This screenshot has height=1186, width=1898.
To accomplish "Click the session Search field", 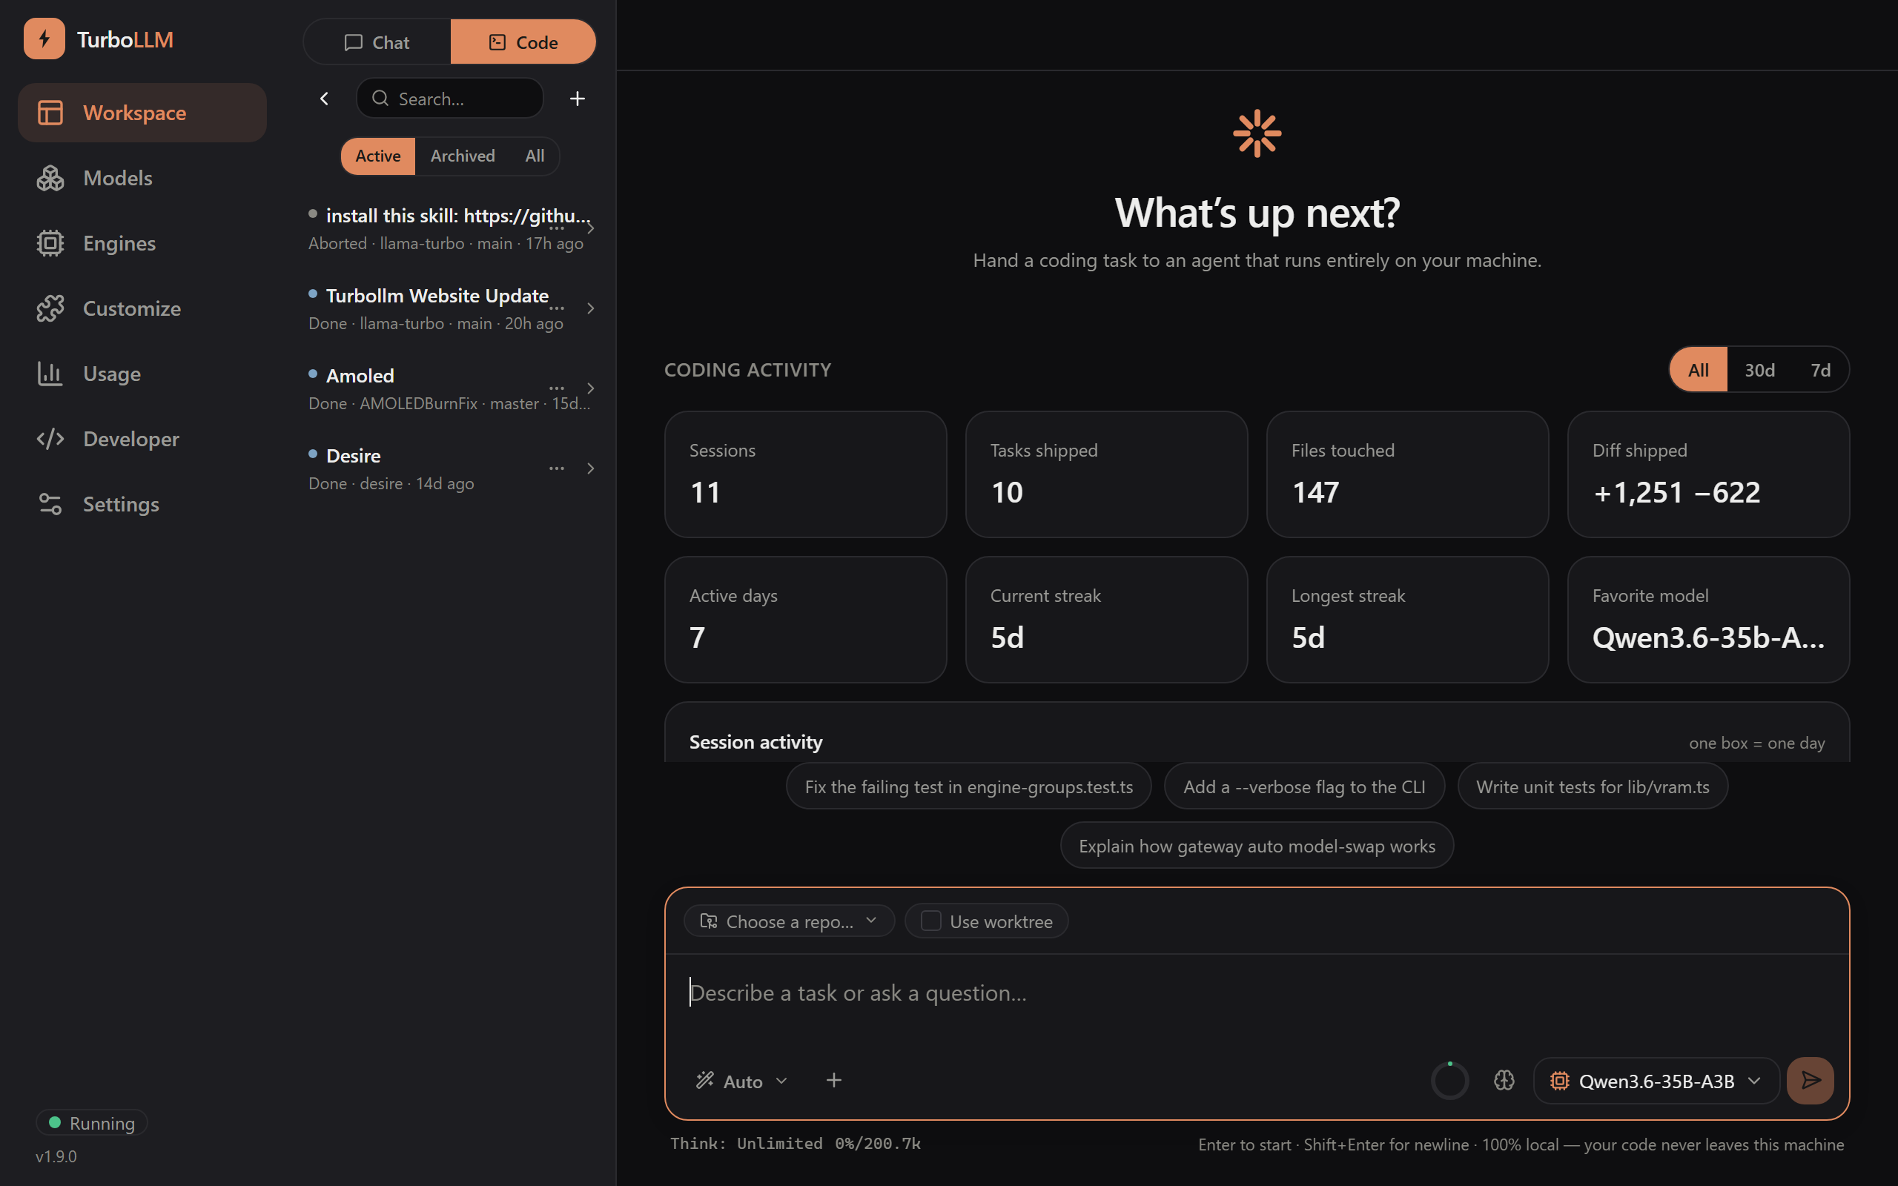I will [450, 99].
